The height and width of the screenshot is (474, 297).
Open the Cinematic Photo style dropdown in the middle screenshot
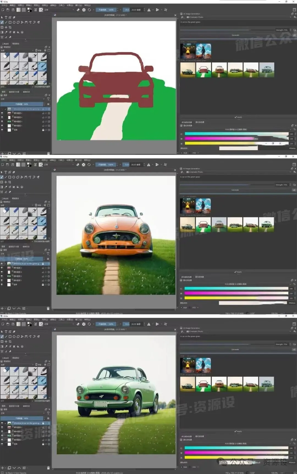click(239, 172)
